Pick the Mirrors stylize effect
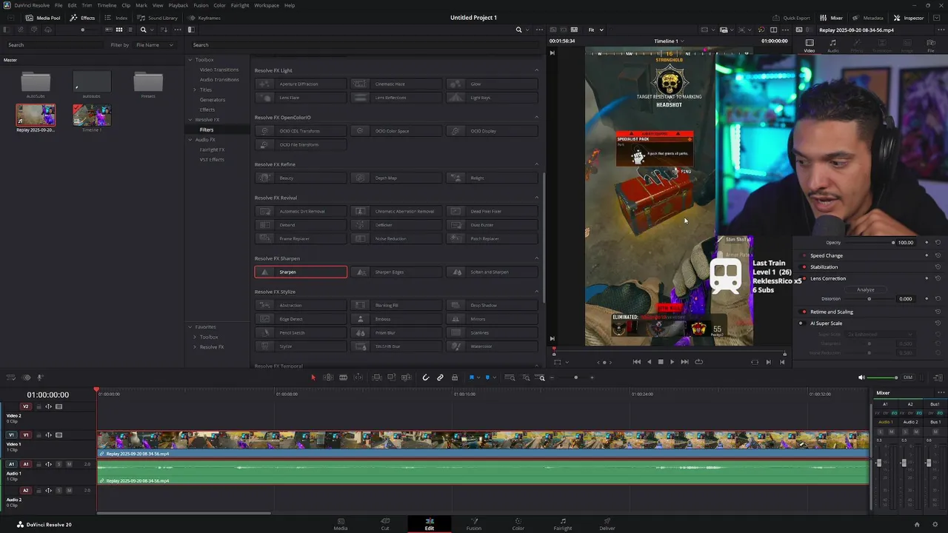 click(x=493, y=319)
